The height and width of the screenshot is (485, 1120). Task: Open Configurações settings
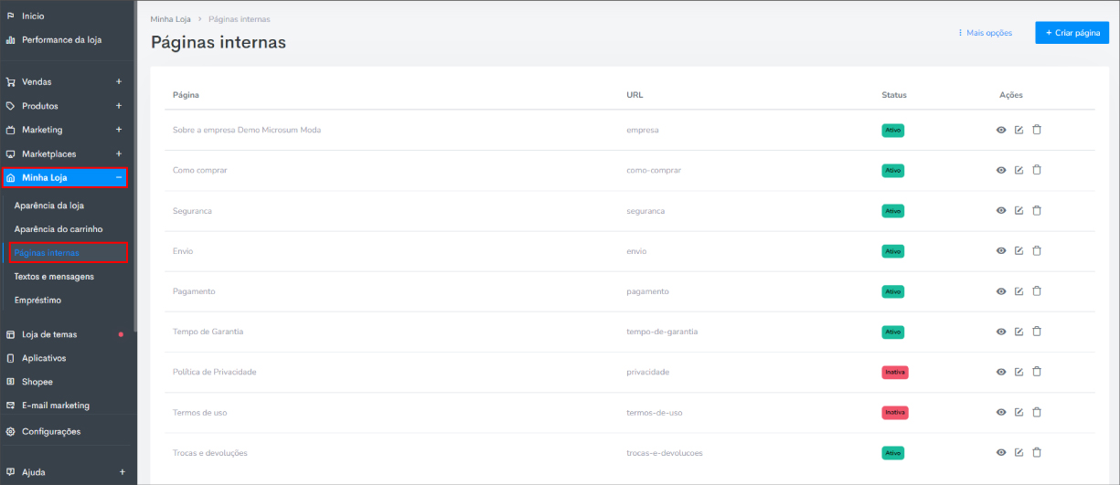[51, 431]
